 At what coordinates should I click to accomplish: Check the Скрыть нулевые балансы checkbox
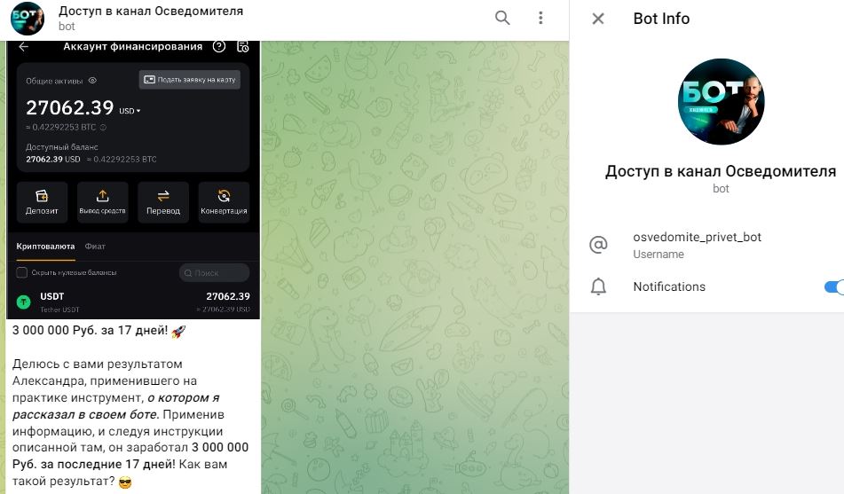pyautogui.click(x=22, y=273)
